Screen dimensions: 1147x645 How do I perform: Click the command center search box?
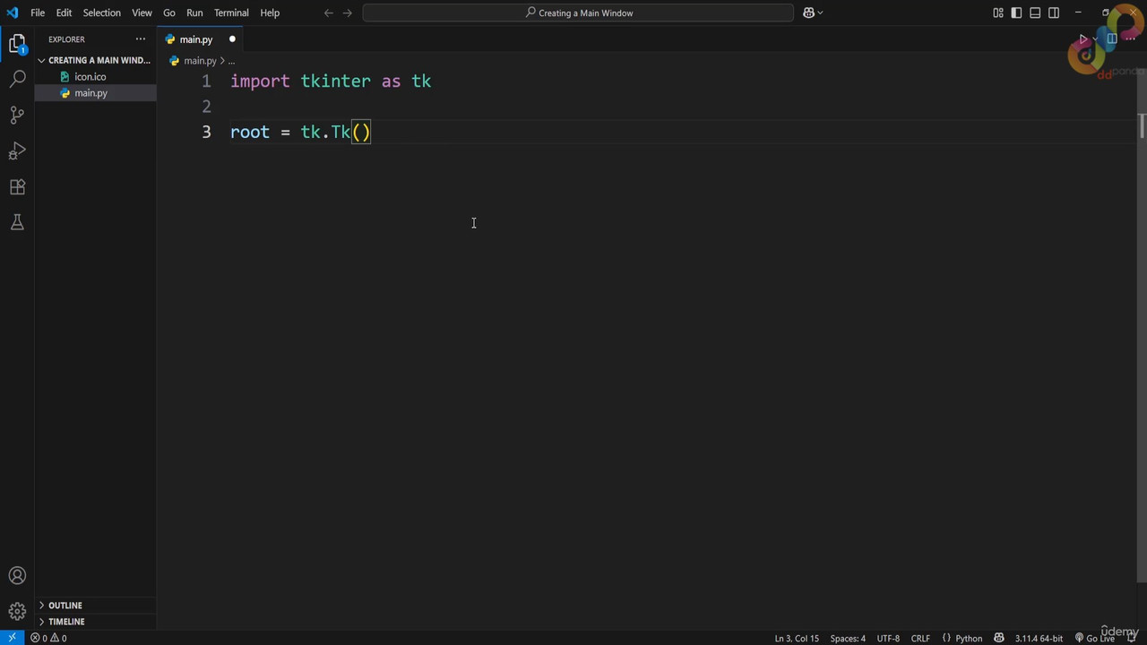[578, 13]
